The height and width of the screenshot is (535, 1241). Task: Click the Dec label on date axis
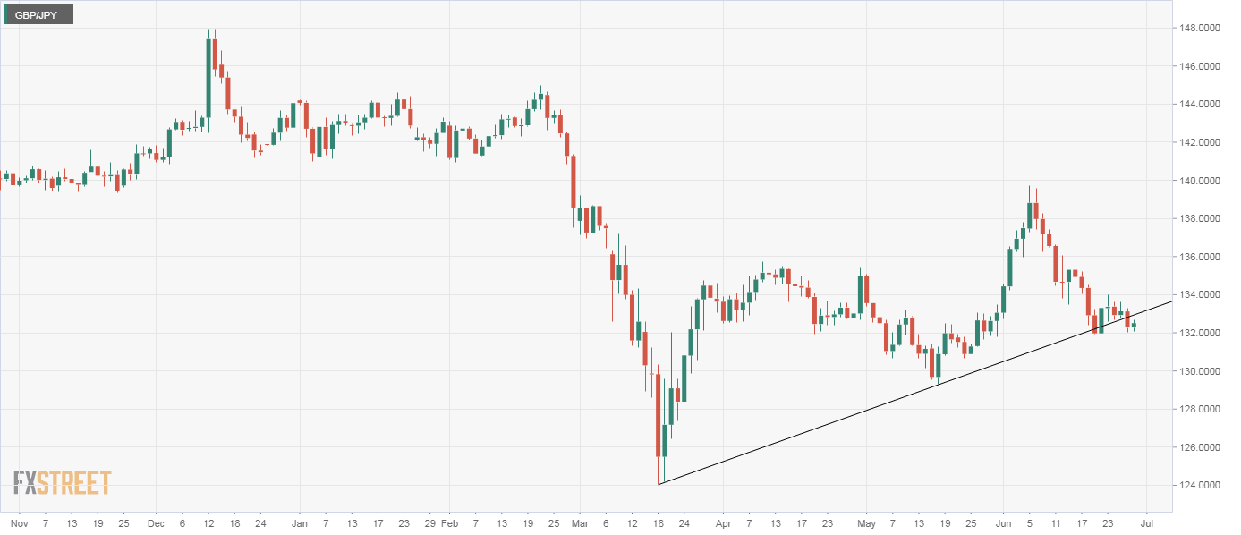pyautogui.click(x=154, y=521)
